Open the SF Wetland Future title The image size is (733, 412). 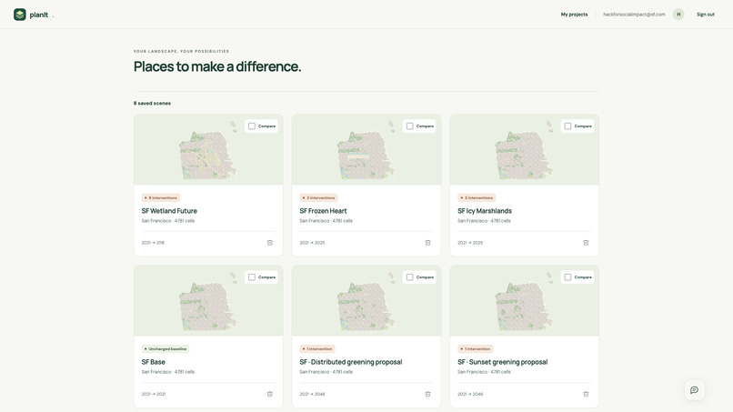click(x=169, y=211)
